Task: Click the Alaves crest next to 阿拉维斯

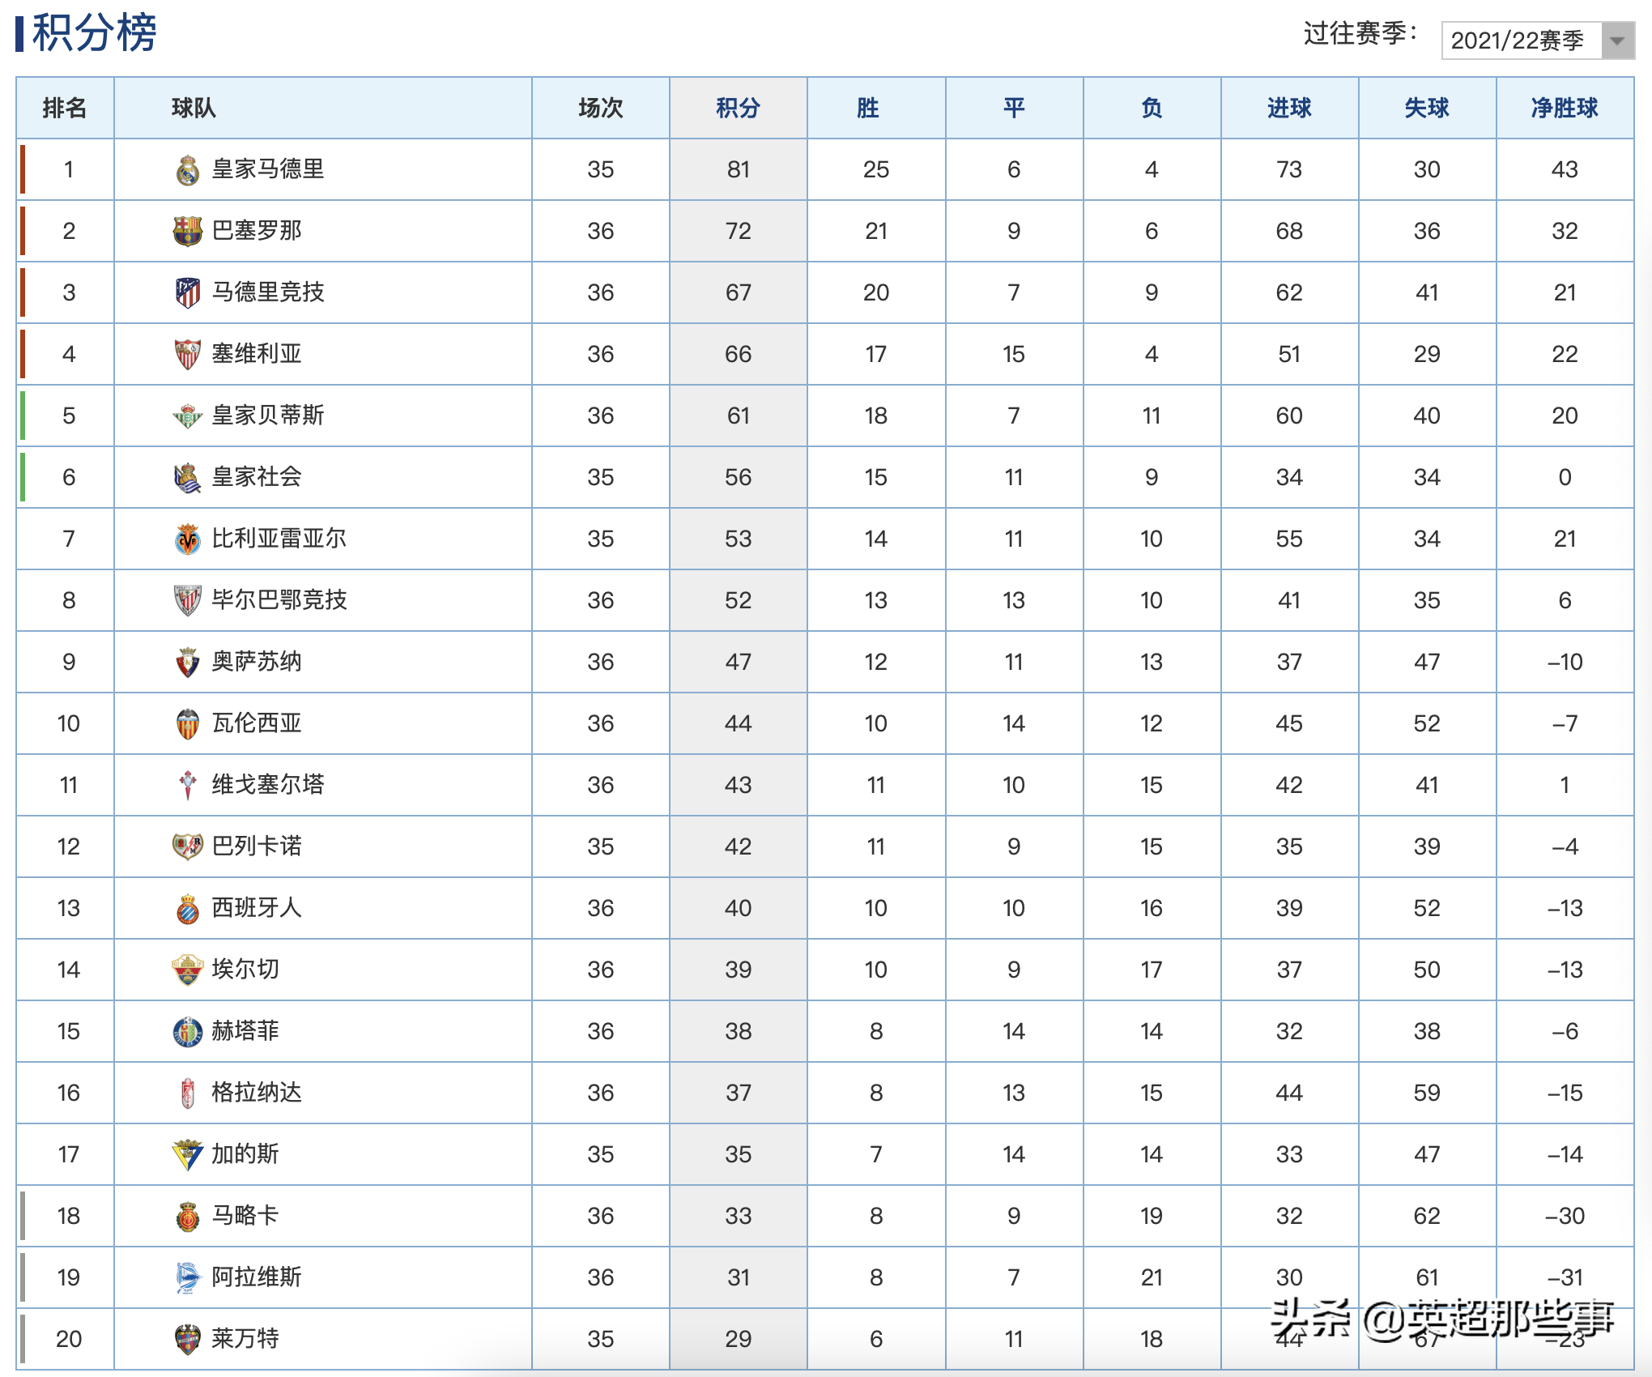Action: 188,1278
